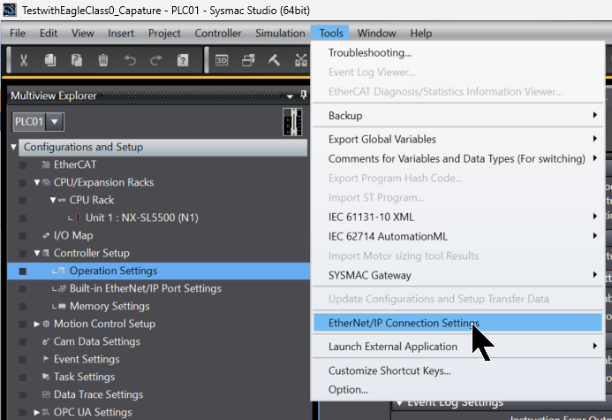Click the Data Trace Settings icon
The height and width of the screenshot is (420, 612).
[x=46, y=394]
